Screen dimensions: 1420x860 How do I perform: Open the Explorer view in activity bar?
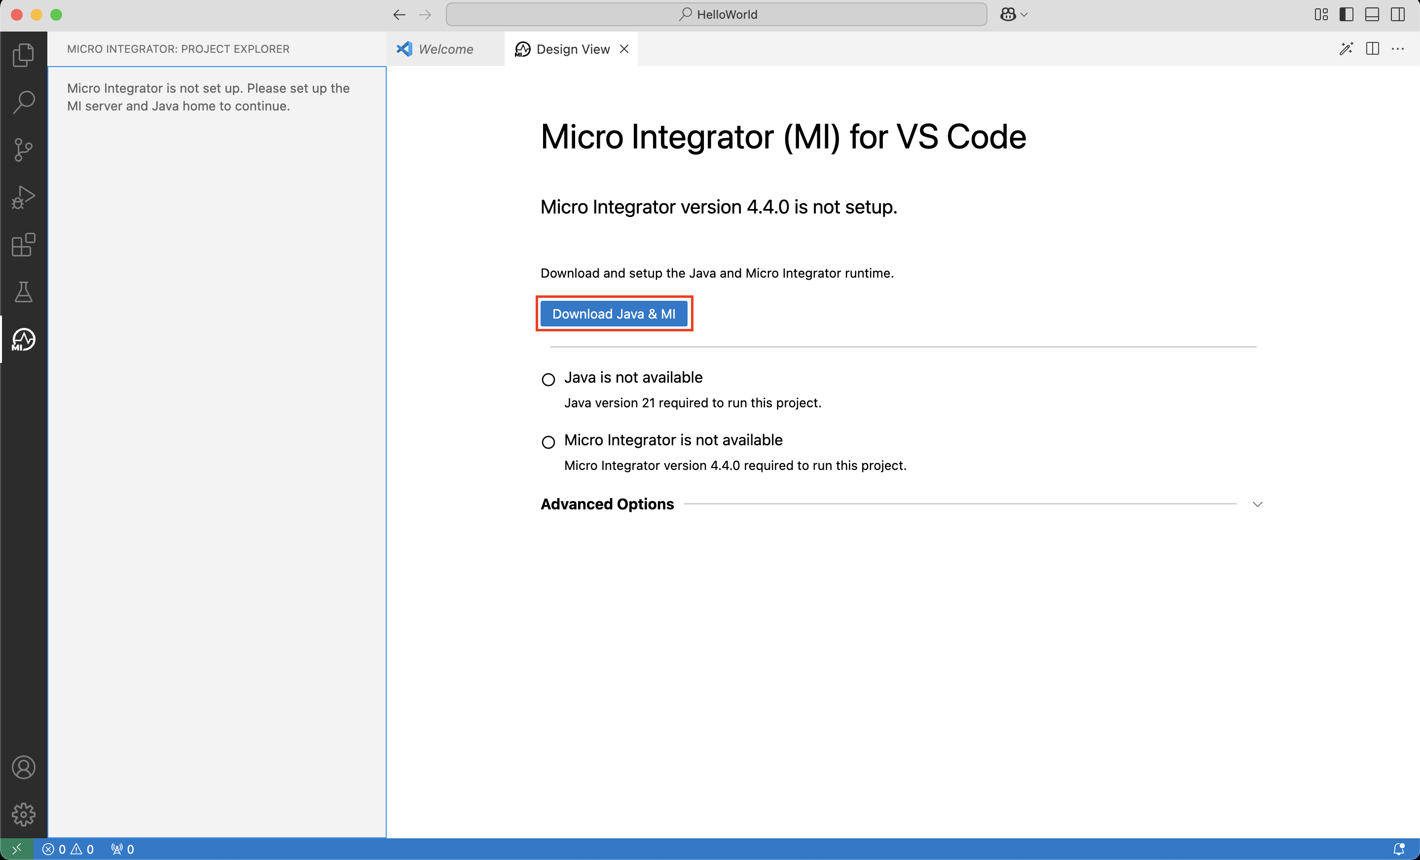tap(24, 55)
